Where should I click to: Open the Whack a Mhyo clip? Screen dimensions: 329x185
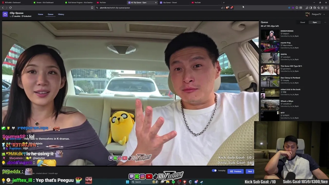point(287,101)
